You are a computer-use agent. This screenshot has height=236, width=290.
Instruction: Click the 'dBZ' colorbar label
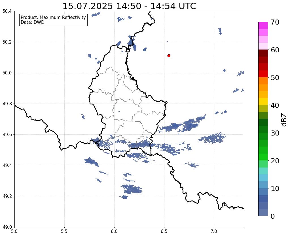point(284,120)
